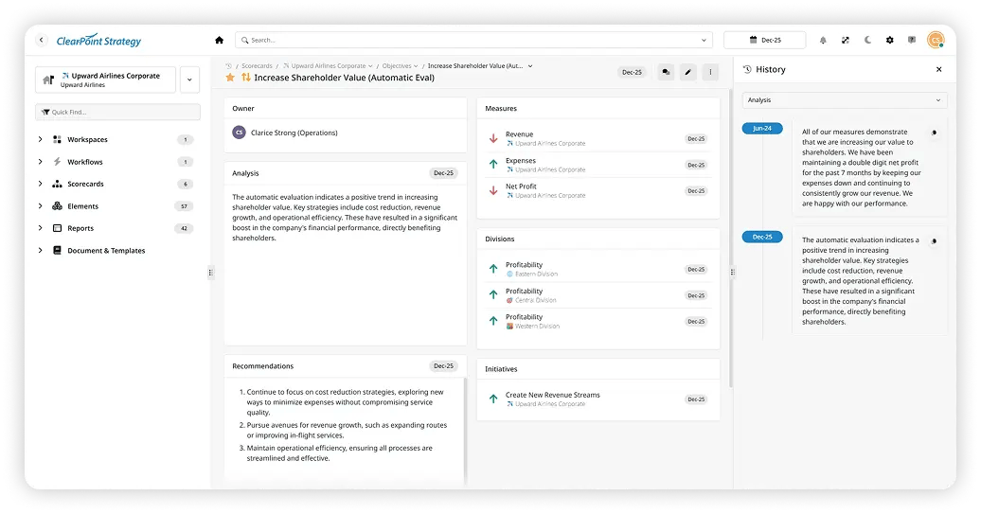The image size is (981, 514).
Task: Open the user avatar menu
Action: point(936,40)
